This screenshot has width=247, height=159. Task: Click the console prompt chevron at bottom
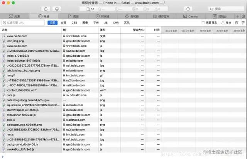pyautogui.click(x=3, y=157)
